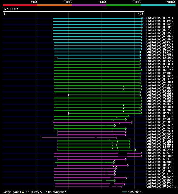178x194 pixels.
Task: Select the UniRef100_A9U4M8 label
Action: pos(160,150)
